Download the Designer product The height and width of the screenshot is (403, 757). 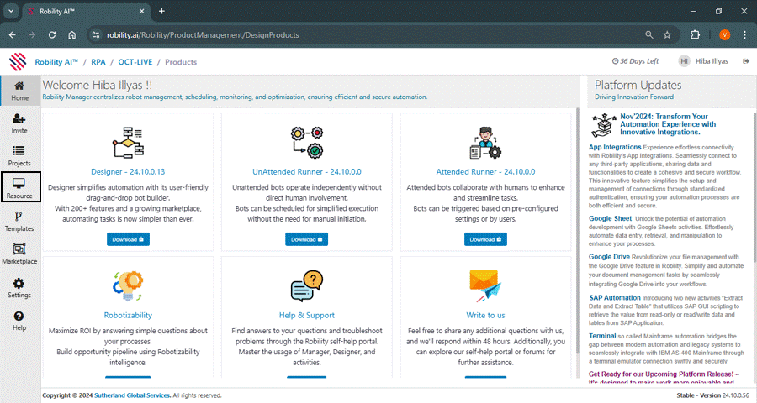point(128,239)
